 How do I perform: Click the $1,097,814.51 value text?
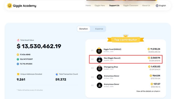[155, 70]
